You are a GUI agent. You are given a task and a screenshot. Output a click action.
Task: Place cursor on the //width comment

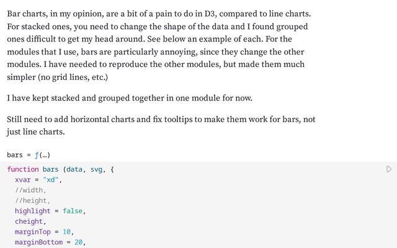tap(30, 190)
